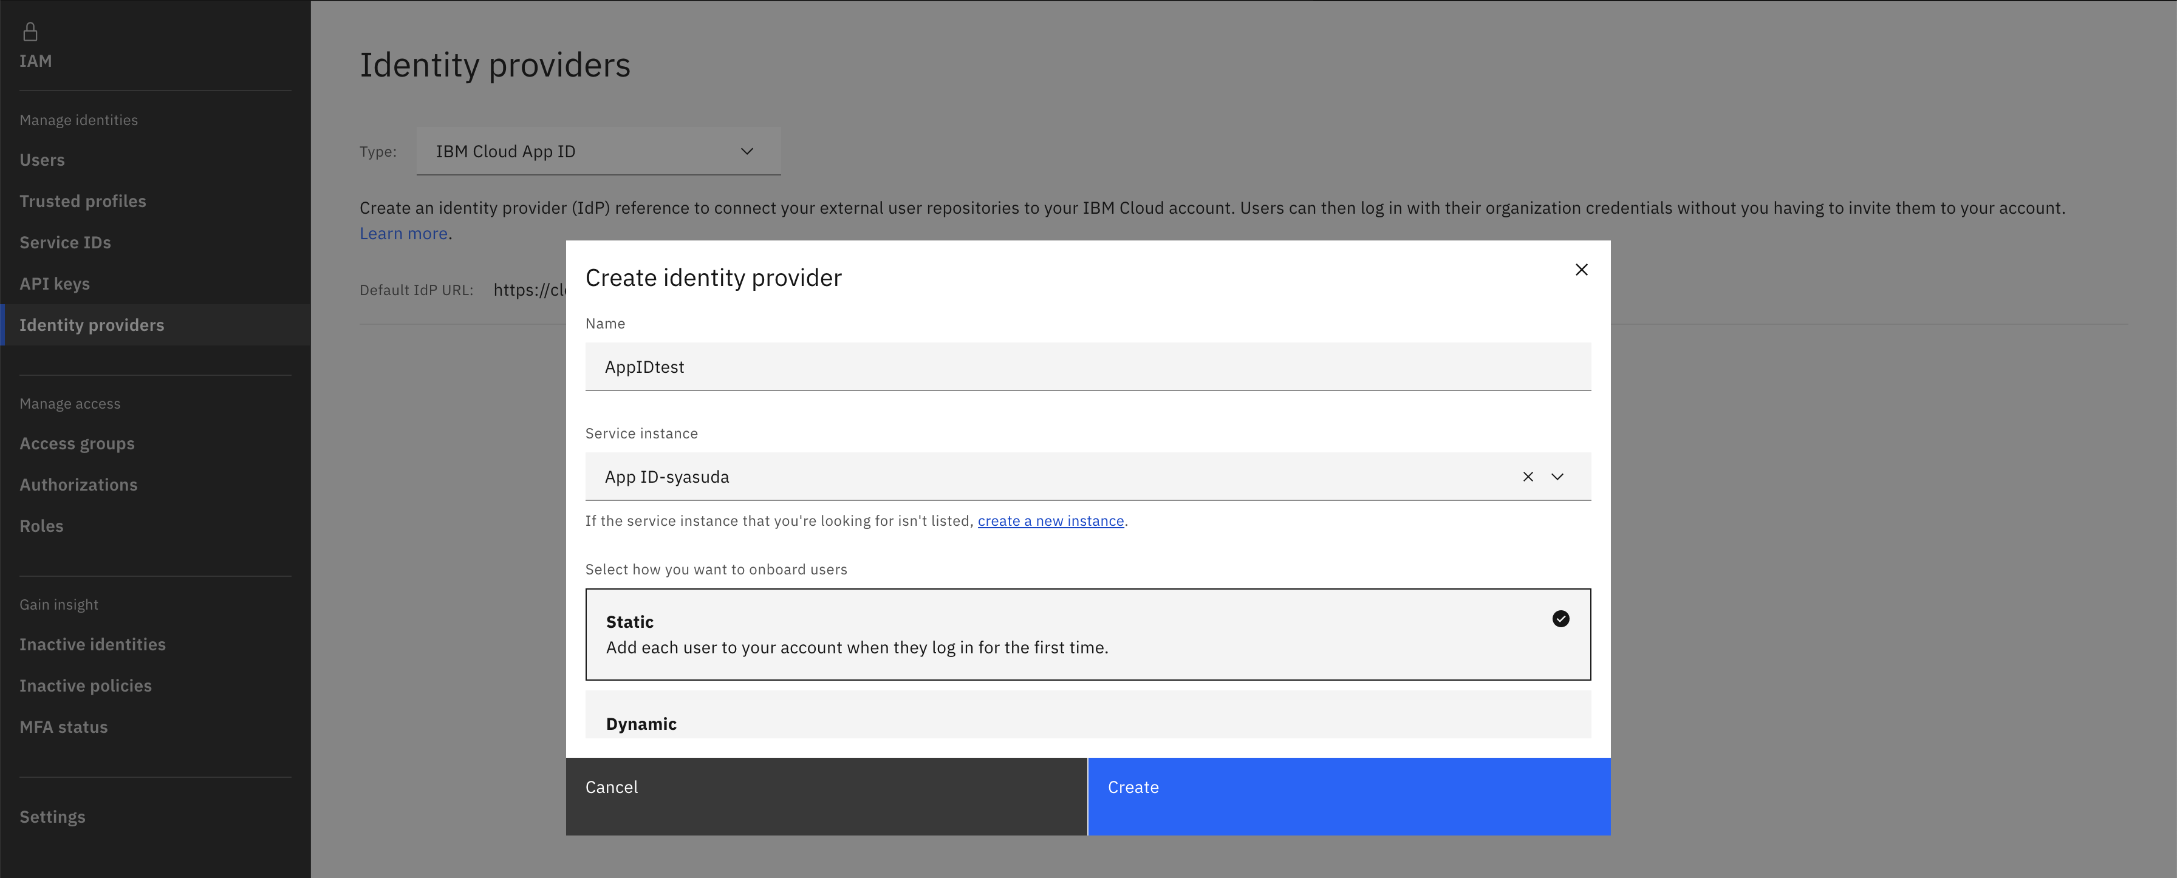Open API keys page
Viewport: 2177px width, 878px height.
(54, 284)
